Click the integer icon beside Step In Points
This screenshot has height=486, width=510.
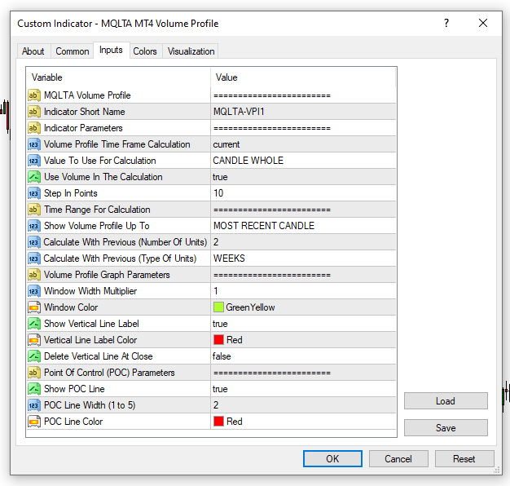click(x=34, y=193)
